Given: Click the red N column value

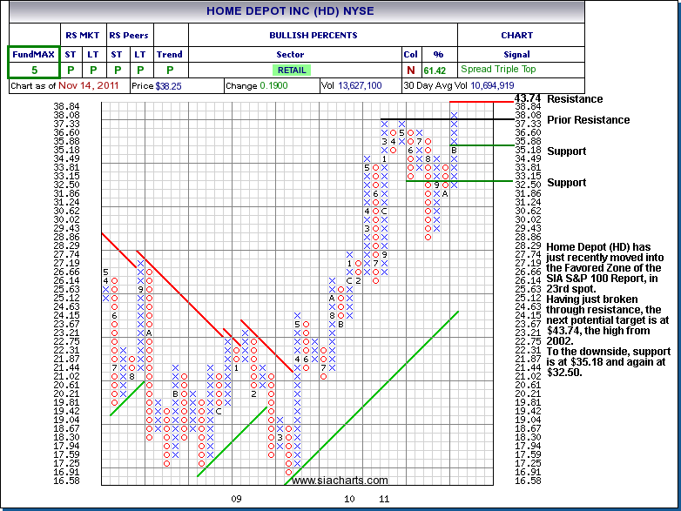Looking at the screenshot, I should (x=409, y=70).
